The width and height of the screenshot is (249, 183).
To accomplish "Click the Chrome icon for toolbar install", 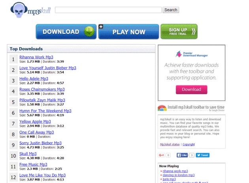I will pyautogui.click(x=162, y=108).
